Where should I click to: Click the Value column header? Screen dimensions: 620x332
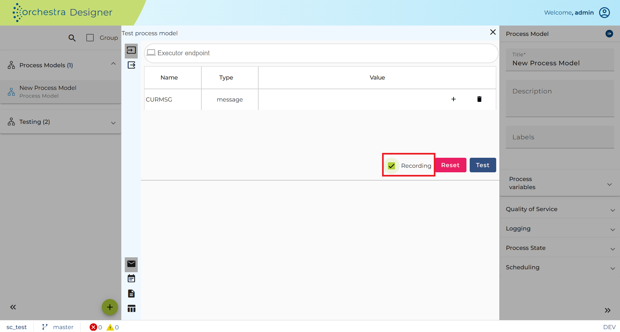coord(377,78)
